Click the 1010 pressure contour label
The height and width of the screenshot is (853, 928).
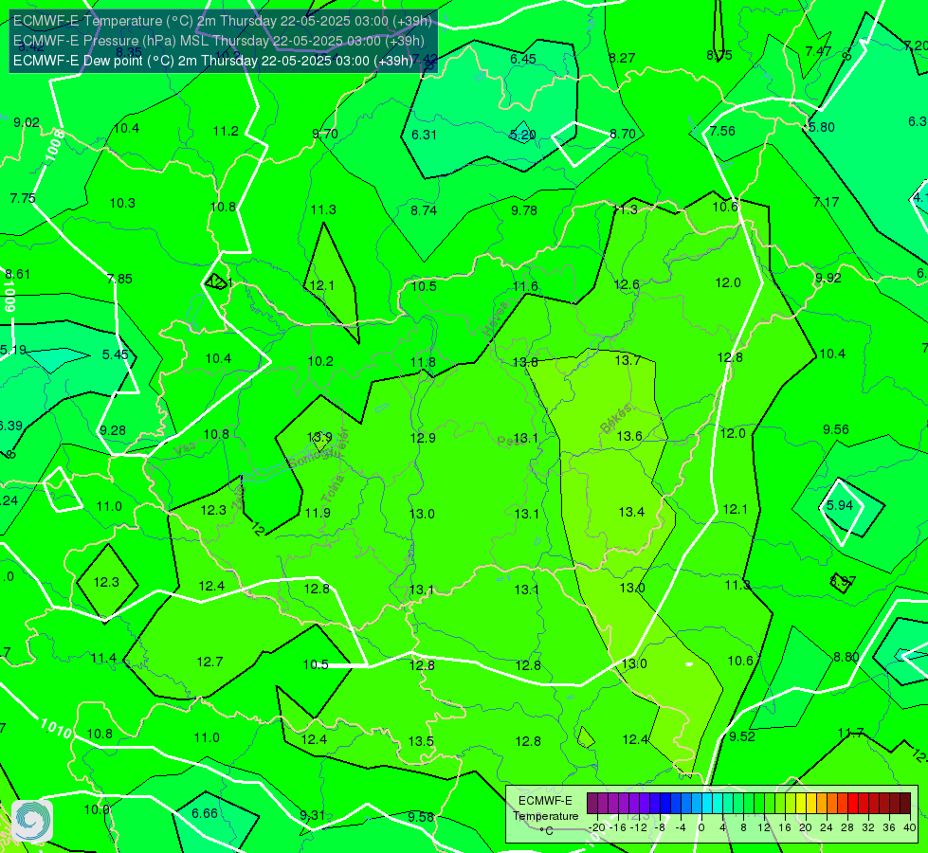56,728
